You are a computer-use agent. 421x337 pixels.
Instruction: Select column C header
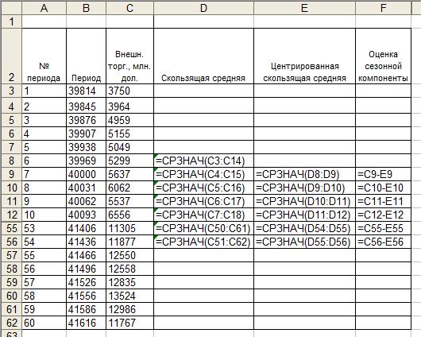(129, 8)
